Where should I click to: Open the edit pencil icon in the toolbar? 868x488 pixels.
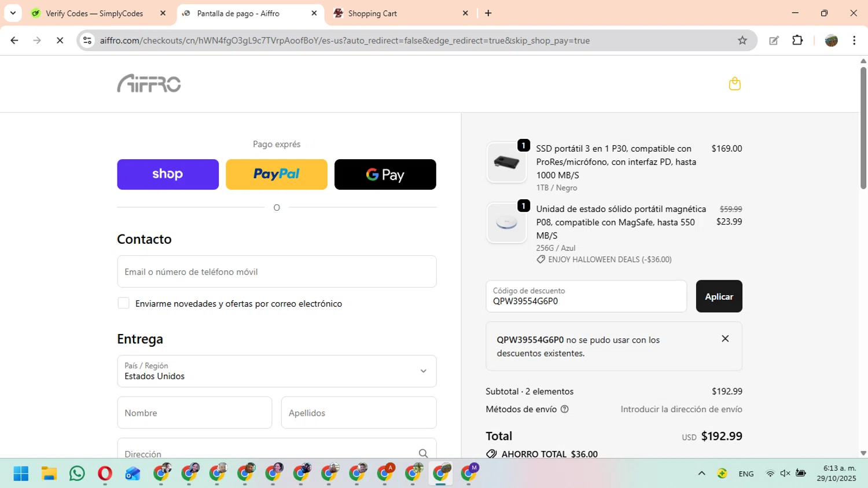click(x=774, y=41)
